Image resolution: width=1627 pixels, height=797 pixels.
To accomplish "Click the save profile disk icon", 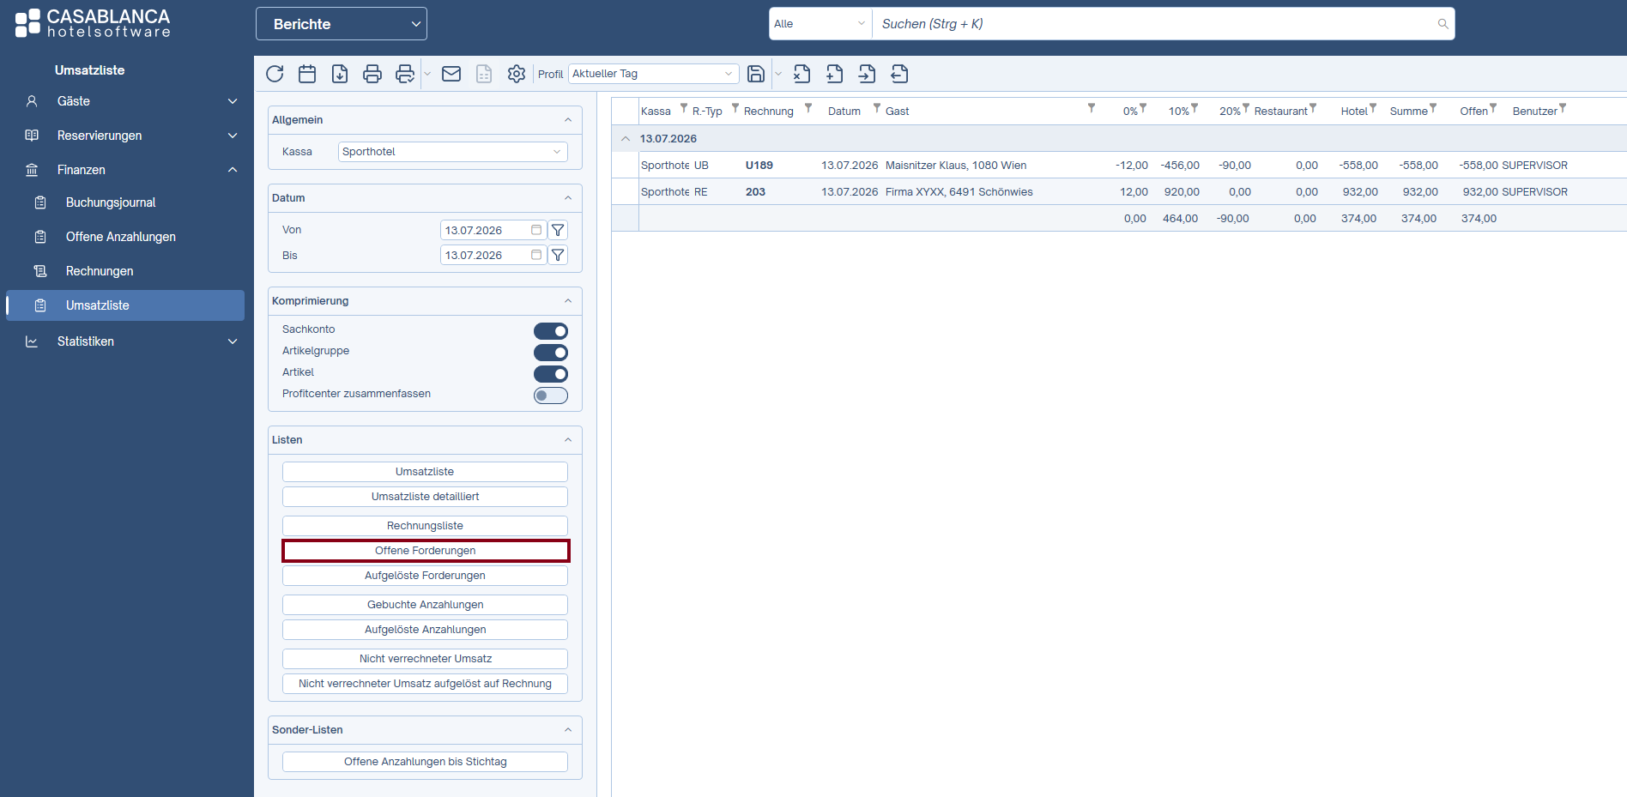I will click(x=756, y=74).
